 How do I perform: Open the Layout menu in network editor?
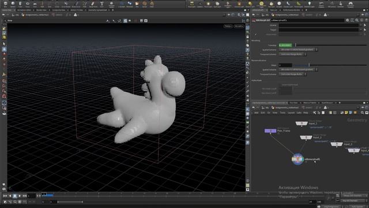coord(291,113)
